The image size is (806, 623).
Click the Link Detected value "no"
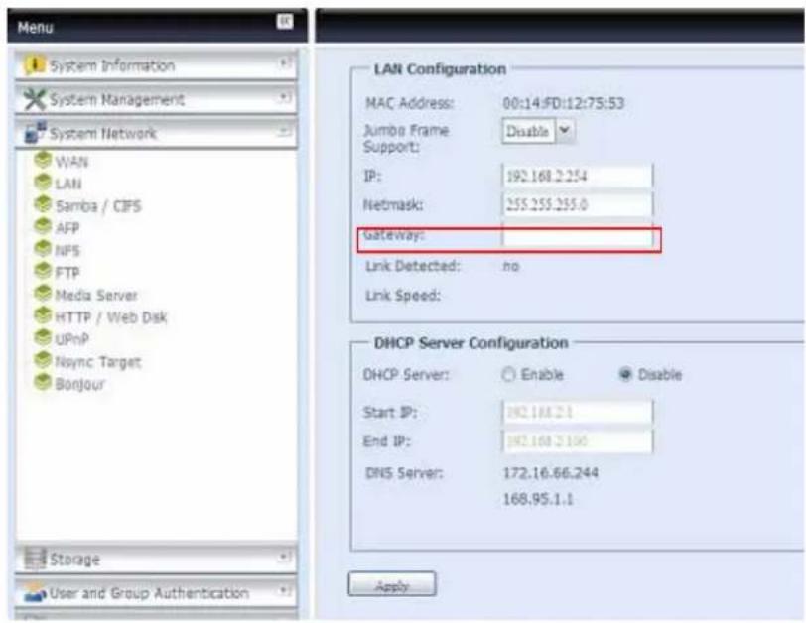tap(511, 266)
